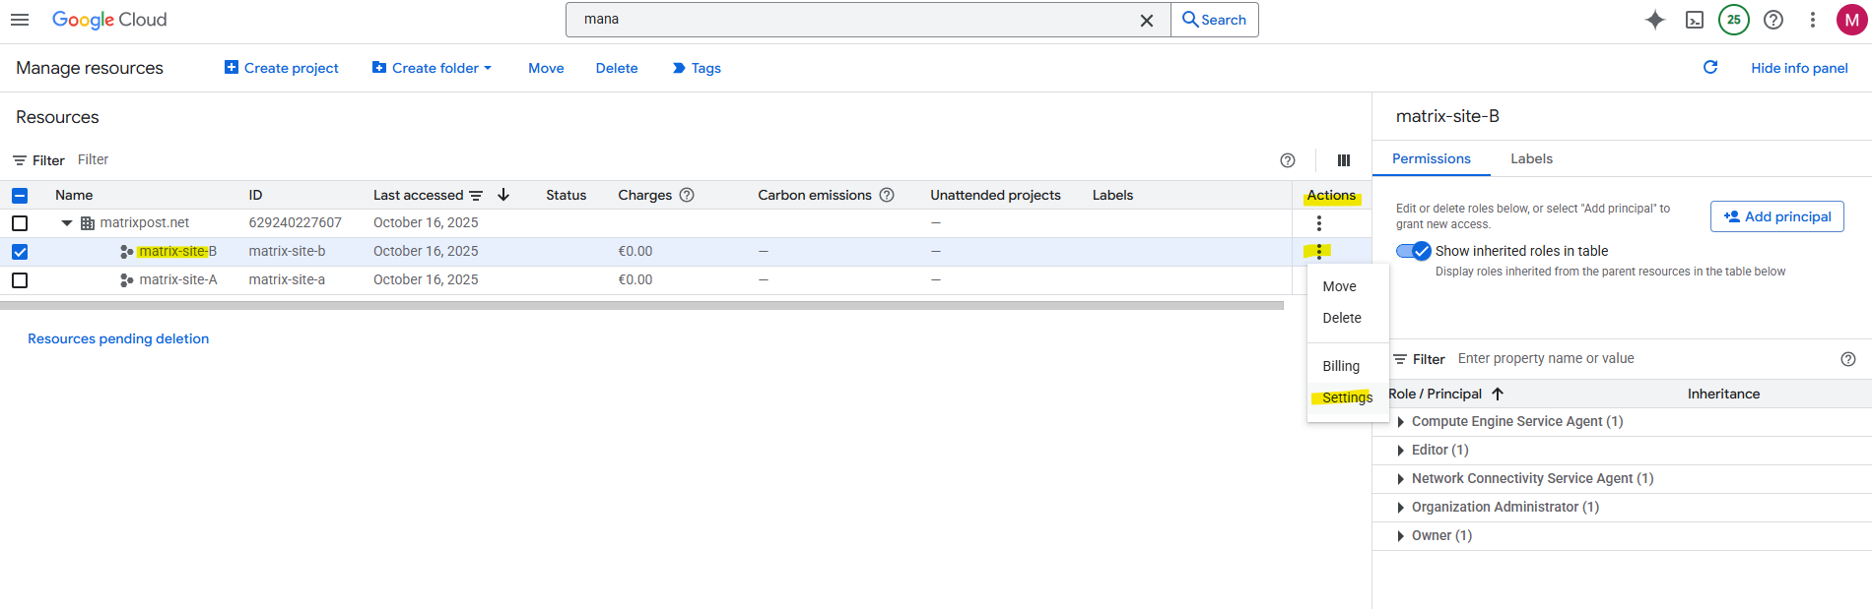Click the Inheritance column header
This screenshot has width=1872, height=609.
pos(1723,394)
